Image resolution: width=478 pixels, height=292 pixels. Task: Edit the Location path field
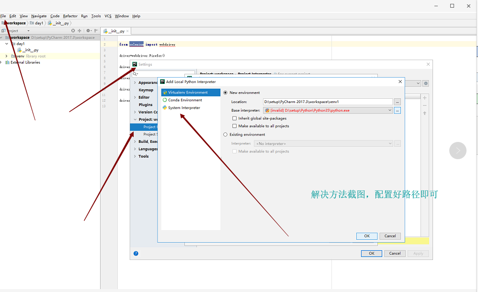pos(327,102)
